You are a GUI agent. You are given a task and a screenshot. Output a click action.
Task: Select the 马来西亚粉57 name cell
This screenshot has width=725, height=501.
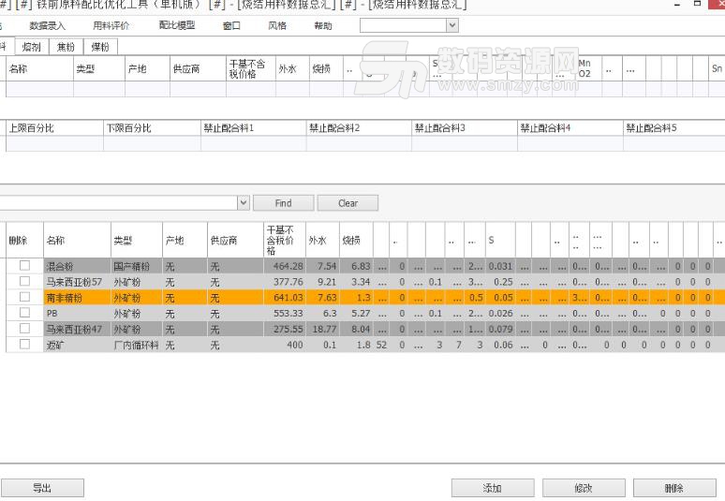[77, 282]
